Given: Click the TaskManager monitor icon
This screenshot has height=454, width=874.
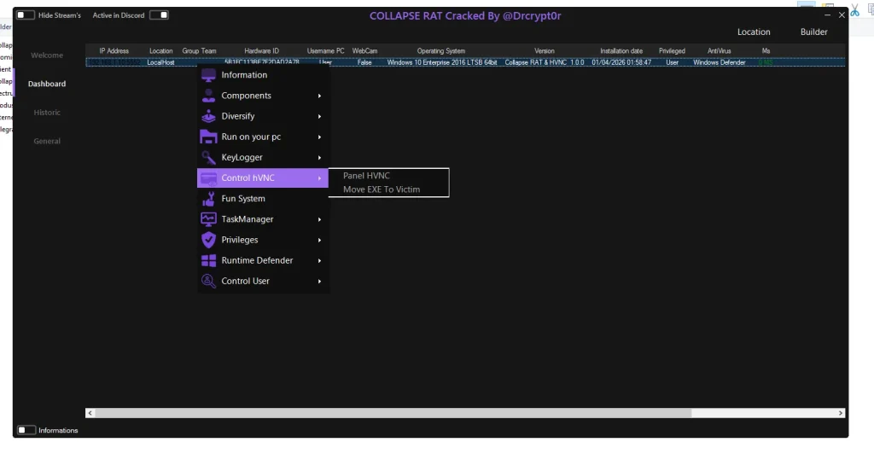Looking at the screenshot, I should pyautogui.click(x=208, y=219).
